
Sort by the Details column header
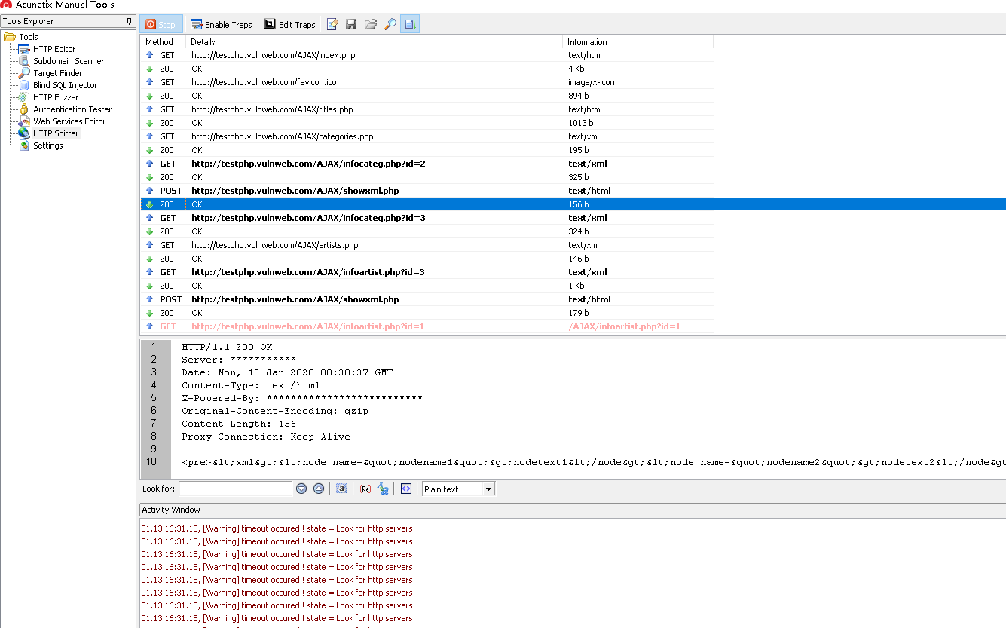[x=374, y=42]
